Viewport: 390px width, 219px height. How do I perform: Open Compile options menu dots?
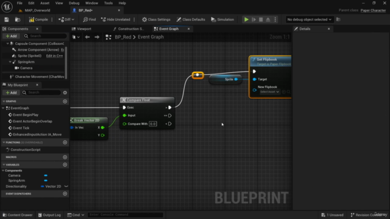52,19
